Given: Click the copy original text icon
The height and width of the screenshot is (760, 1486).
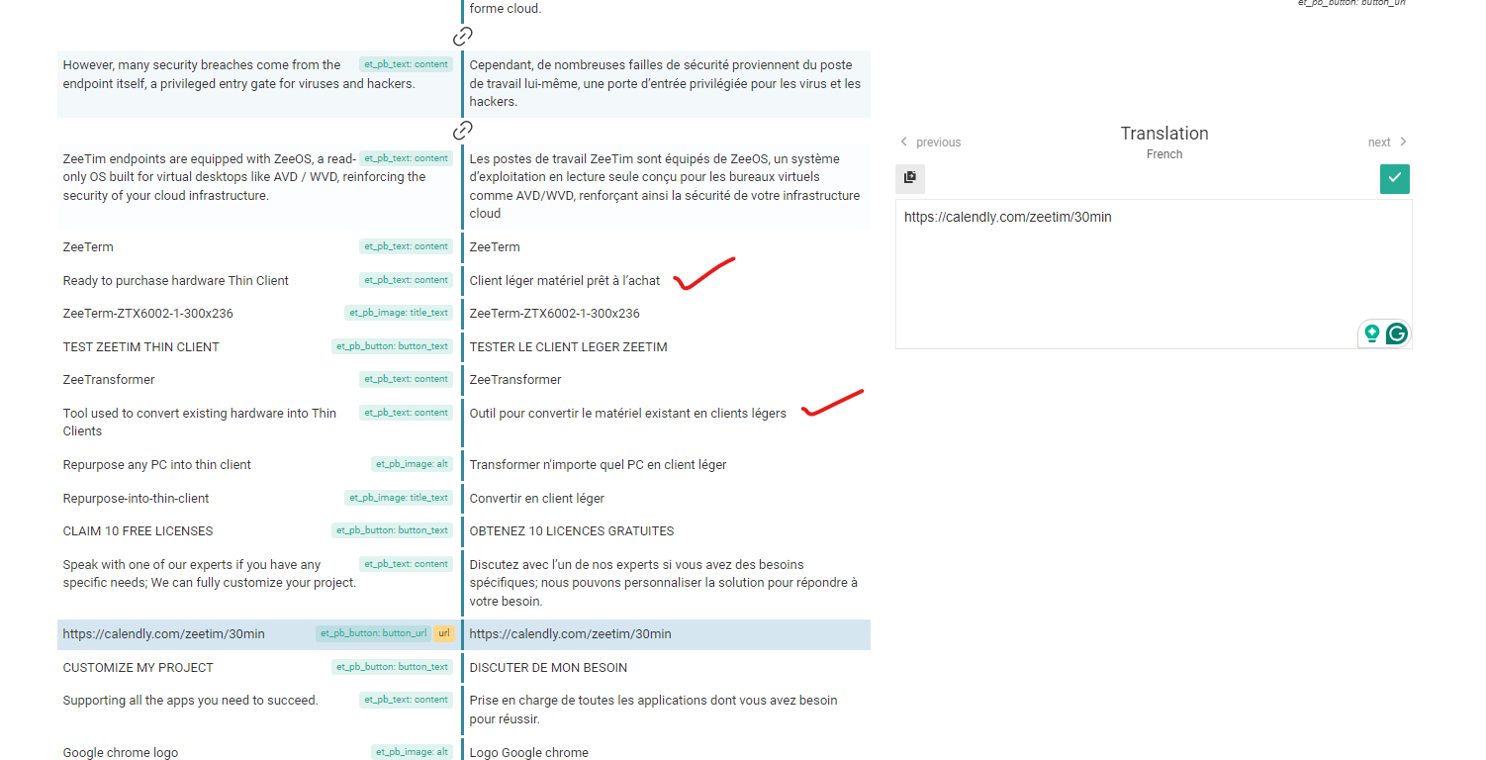Looking at the screenshot, I should [910, 178].
